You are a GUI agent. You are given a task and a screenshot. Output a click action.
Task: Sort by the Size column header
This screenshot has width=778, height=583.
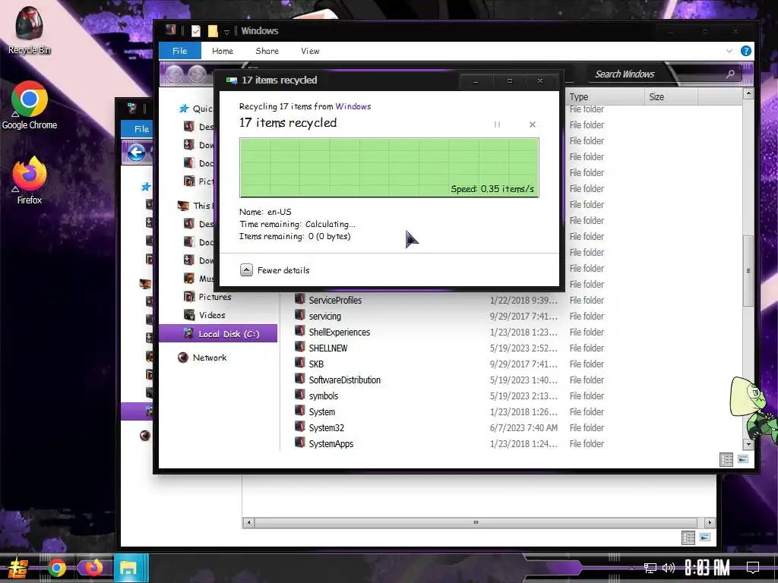671,96
